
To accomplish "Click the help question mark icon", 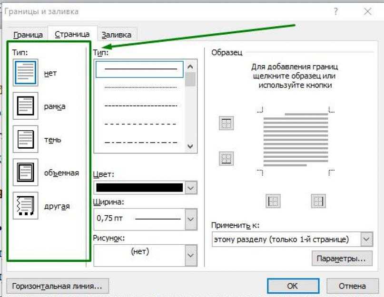I will click(336, 11).
